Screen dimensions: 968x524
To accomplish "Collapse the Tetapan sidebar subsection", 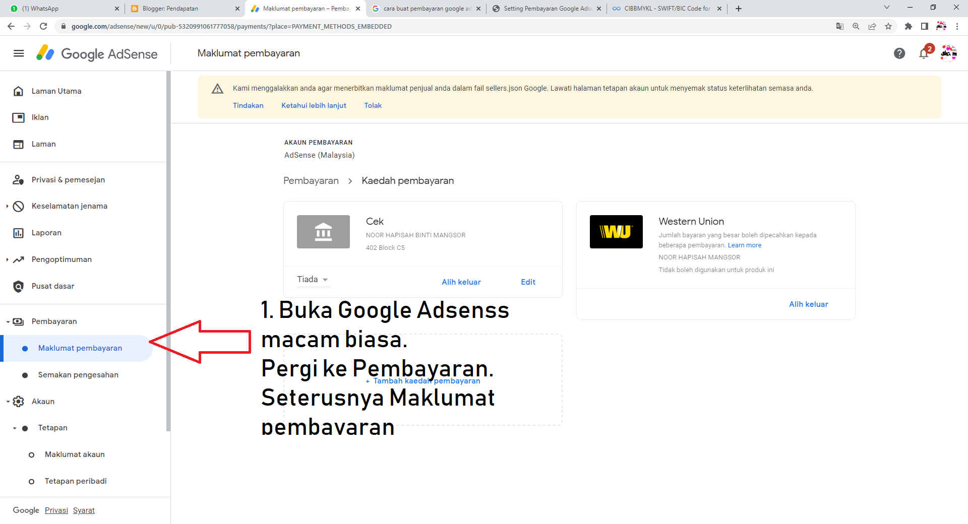I will [15, 428].
